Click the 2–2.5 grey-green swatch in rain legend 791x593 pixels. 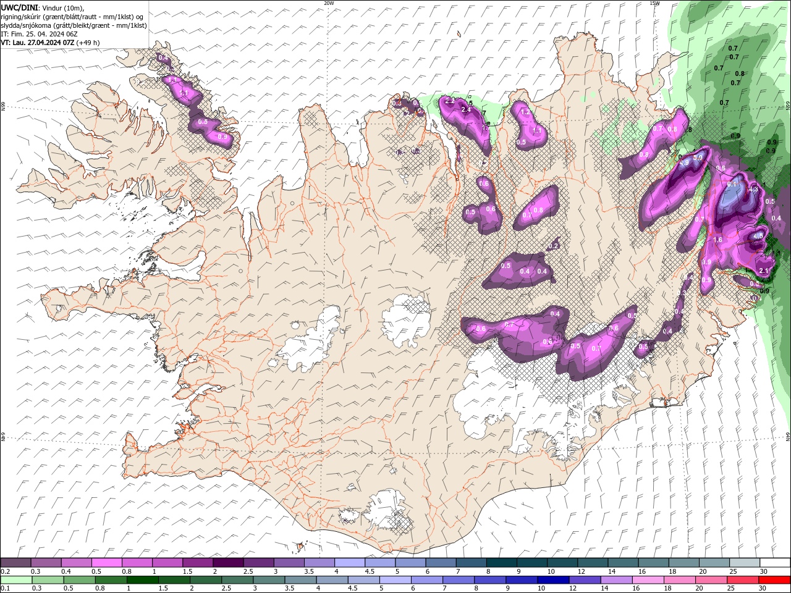click(x=205, y=580)
